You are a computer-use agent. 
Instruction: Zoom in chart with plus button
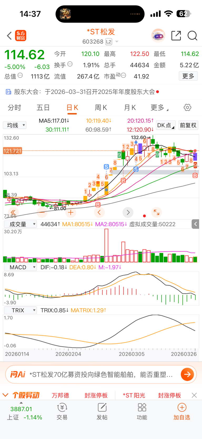(x=70, y=212)
